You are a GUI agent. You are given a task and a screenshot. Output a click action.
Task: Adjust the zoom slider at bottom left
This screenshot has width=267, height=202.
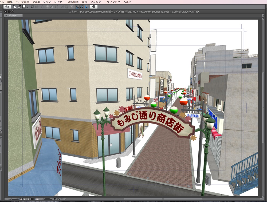click(12, 199)
